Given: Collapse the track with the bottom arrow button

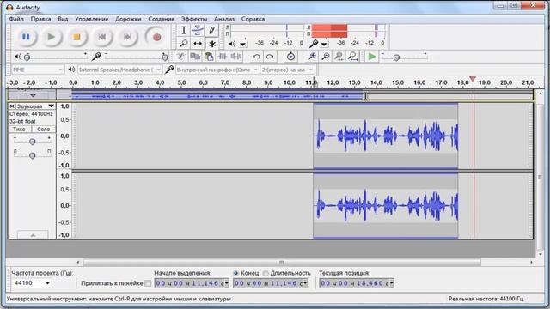Looking at the screenshot, I should pyautogui.click(x=33, y=235).
